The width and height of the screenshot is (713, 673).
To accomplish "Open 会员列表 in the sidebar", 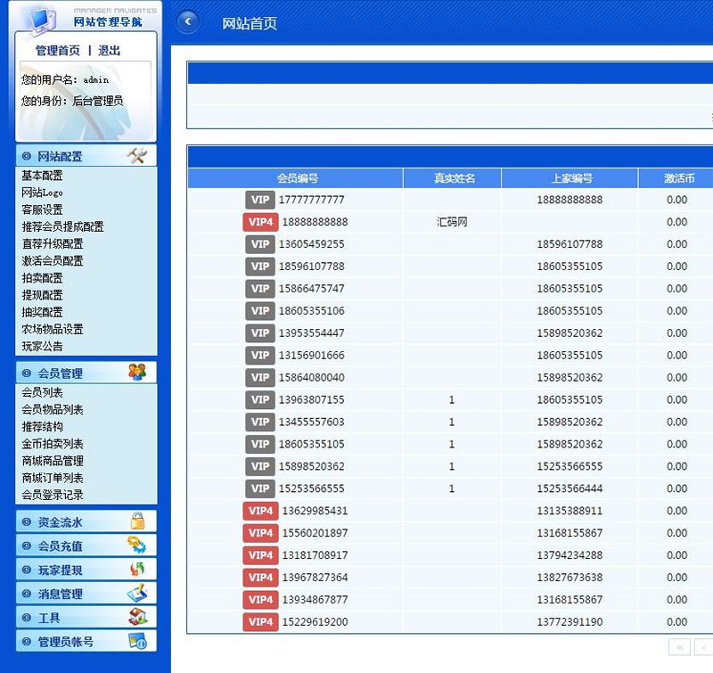I will [x=42, y=393].
